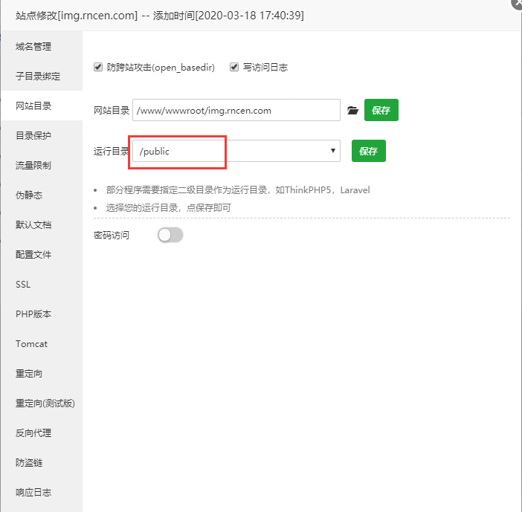Switch to the 伪静态 tab
Image resolution: width=522 pixels, height=512 pixels.
pyautogui.click(x=42, y=195)
